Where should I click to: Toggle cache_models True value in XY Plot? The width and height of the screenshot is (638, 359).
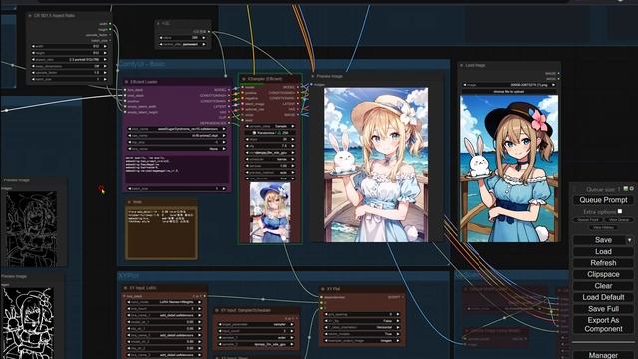[x=361, y=334]
